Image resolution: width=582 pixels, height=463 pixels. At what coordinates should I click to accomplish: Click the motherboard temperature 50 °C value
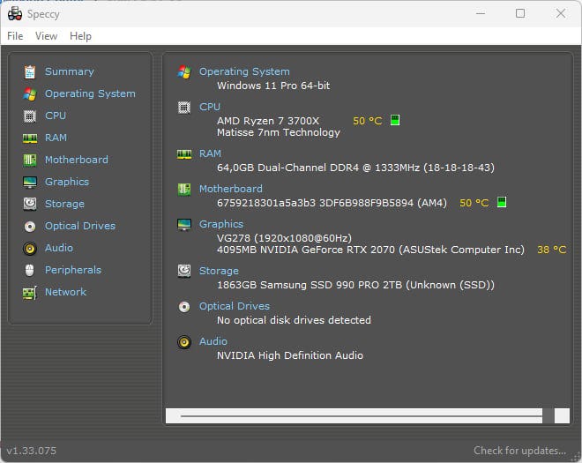coord(474,203)
